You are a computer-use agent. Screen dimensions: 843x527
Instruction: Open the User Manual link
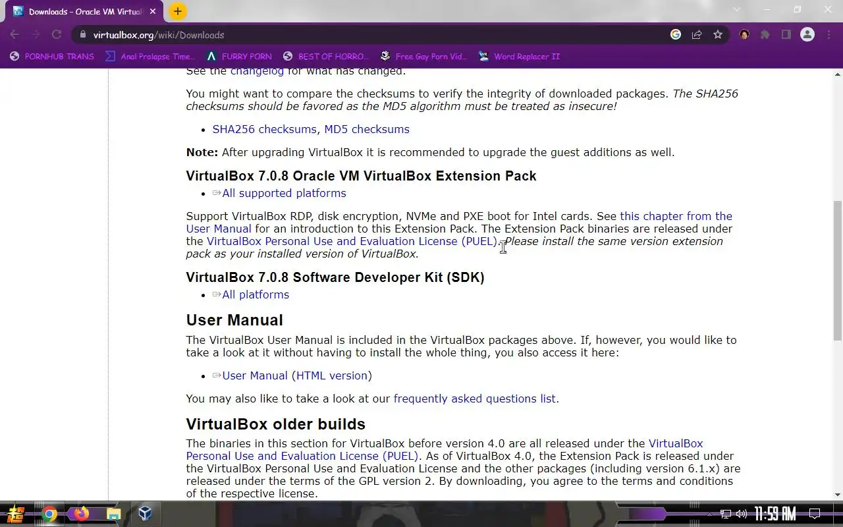click(255, 375)
